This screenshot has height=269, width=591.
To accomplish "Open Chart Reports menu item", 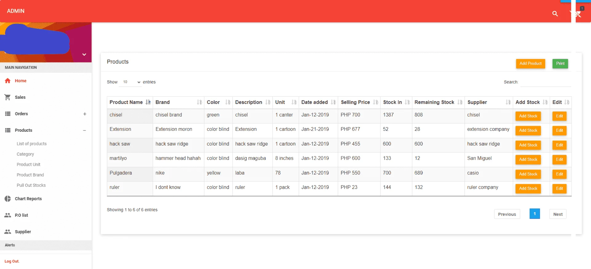I will (28, 199).
